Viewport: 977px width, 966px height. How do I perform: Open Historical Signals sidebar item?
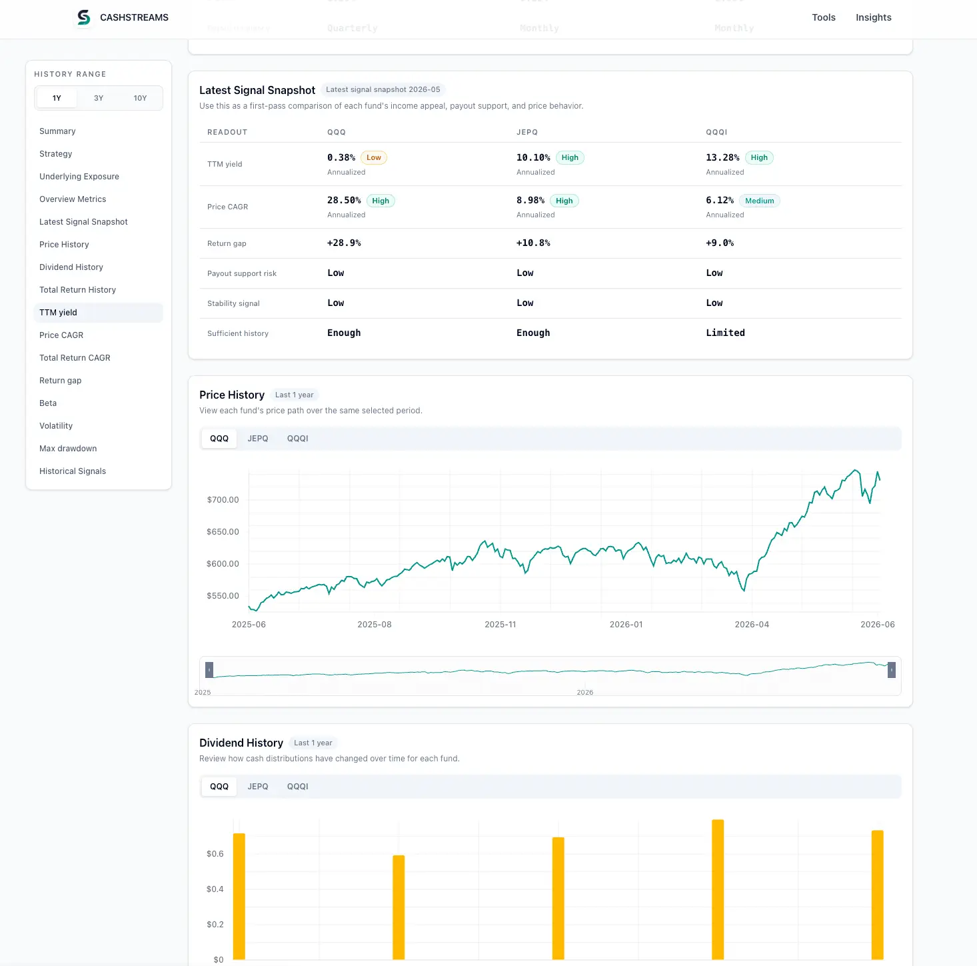click(98, 471)
